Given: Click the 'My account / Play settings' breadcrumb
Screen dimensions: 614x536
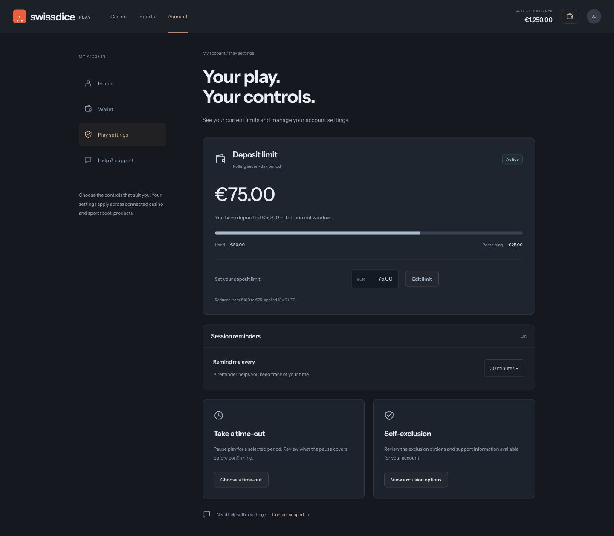Looking at the screenshot, I should (228, 53).
